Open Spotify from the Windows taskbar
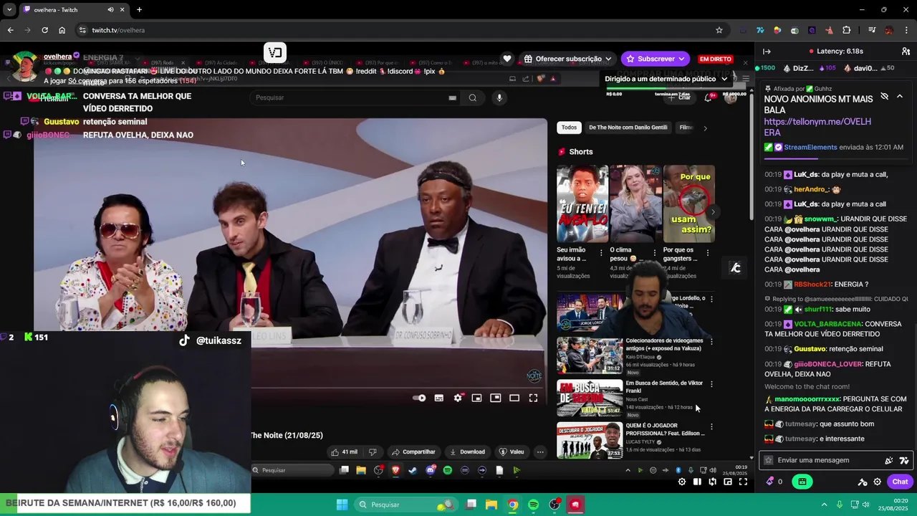This screenshot has height=516, width=917. [534, 505]
